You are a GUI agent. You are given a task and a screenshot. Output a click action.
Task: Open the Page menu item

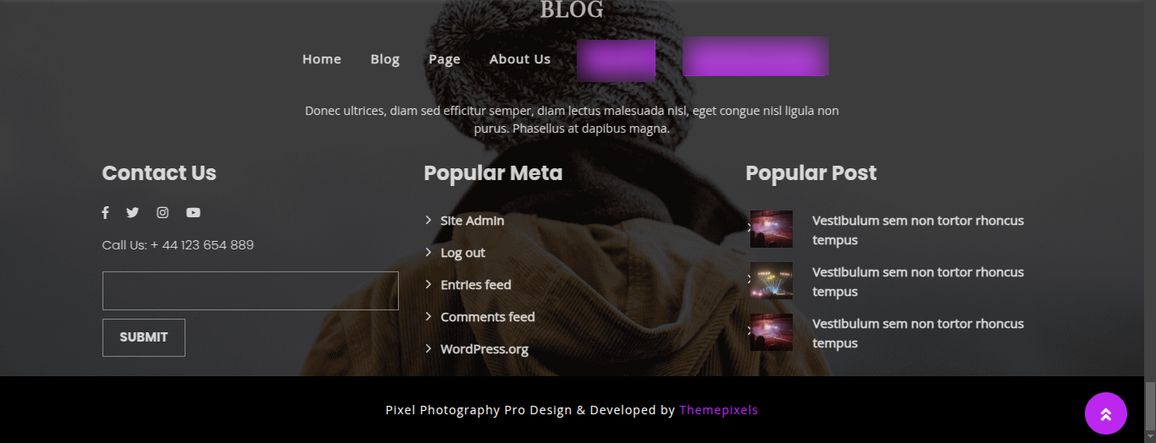click(x=445, y=59)
